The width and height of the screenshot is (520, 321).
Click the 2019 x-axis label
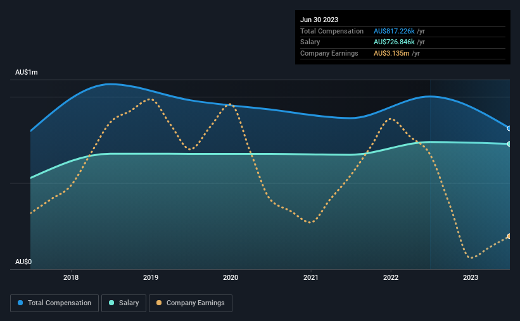coord(151,277)
